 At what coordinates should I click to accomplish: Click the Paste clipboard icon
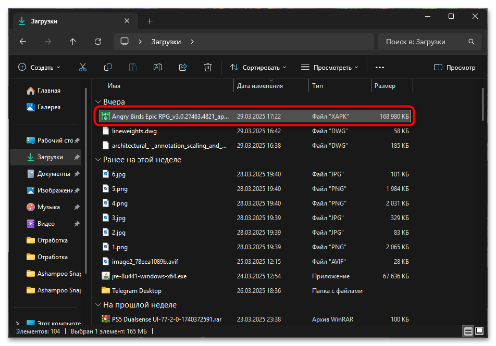pyautogui.click(x=133, y=67)
